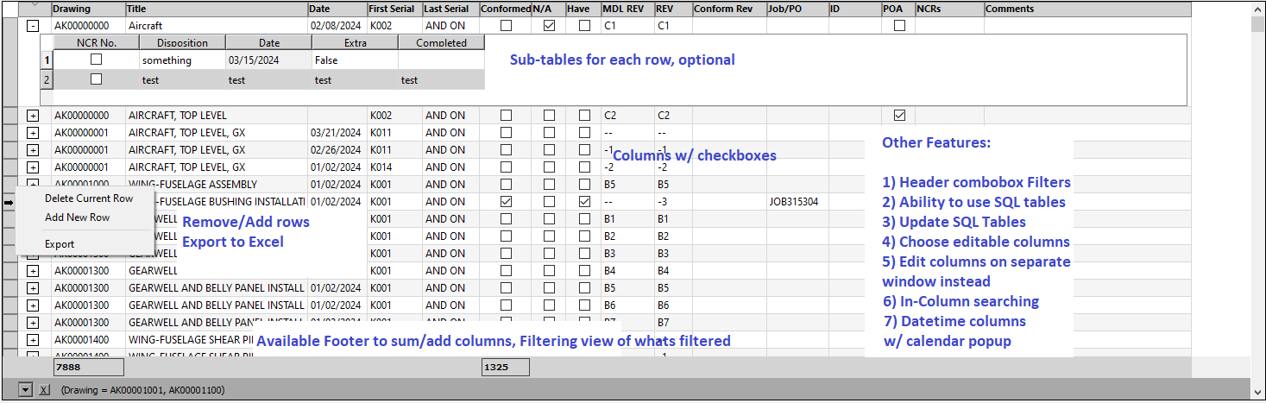
Task: Click the '(Drawing = AK00001001, AK00001100)' filter text
Action: click(x=142, y=390)
